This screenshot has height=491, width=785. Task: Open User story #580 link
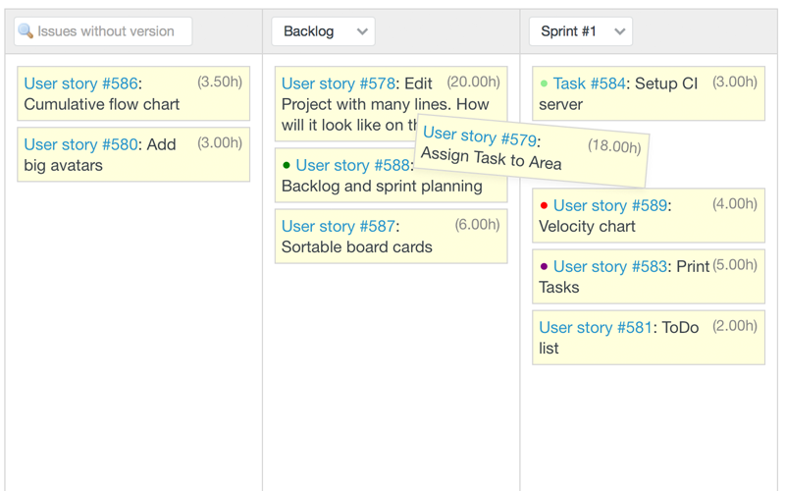pos(81,144)
